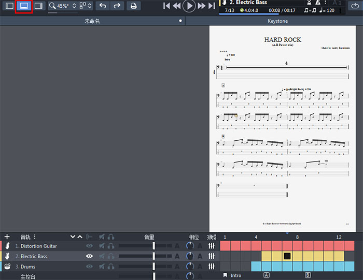Open the page layout view dropdown

click(86, 6)
